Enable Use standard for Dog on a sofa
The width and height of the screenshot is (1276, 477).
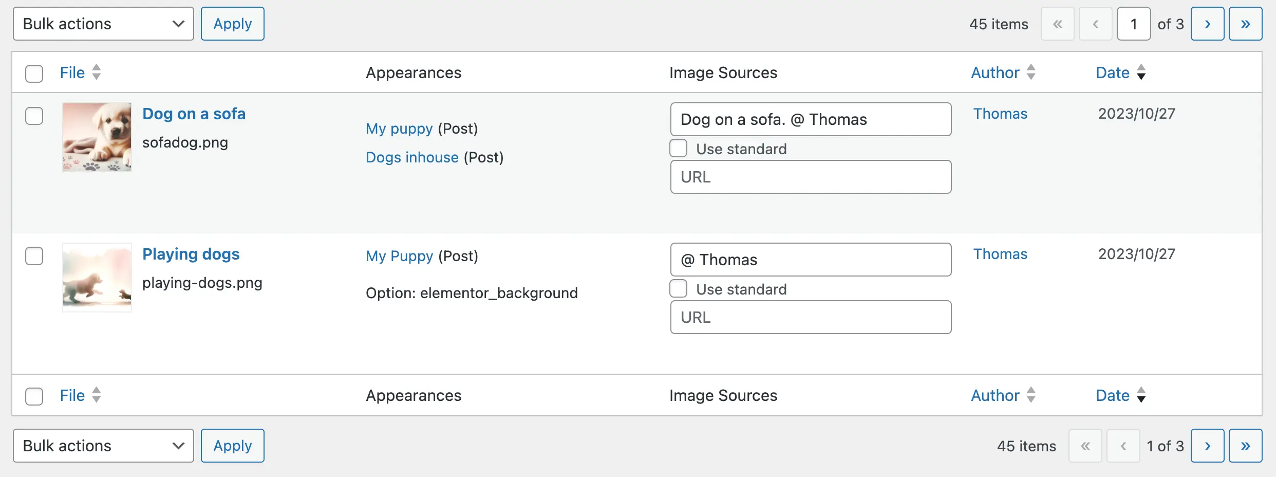(x=679, y=149)
